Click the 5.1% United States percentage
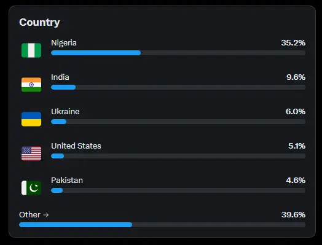Viewport: 322px width, 245px height. pyautogui.click(x=297, y=146)
